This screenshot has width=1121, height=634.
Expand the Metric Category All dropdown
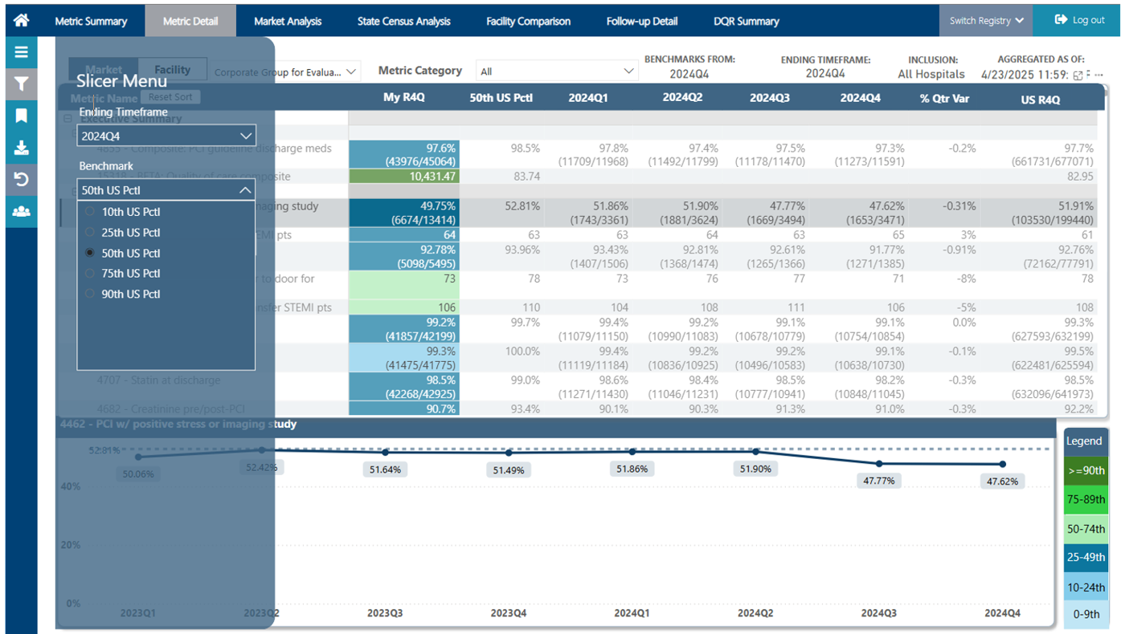(x=557, y=71)
